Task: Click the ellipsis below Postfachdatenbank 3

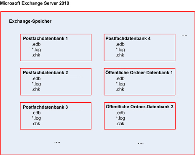Action: (57, 142)
